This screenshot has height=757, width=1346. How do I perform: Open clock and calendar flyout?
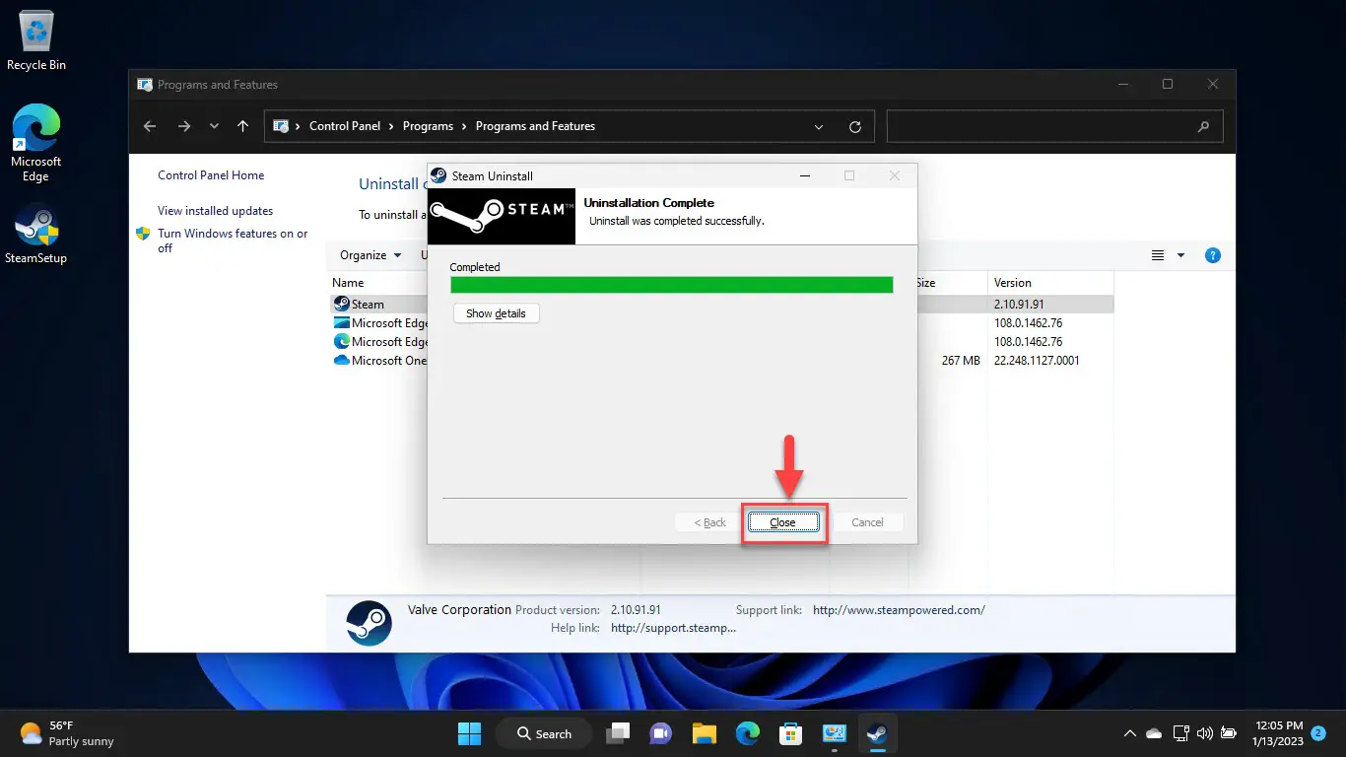click(x=1276, y=733)
